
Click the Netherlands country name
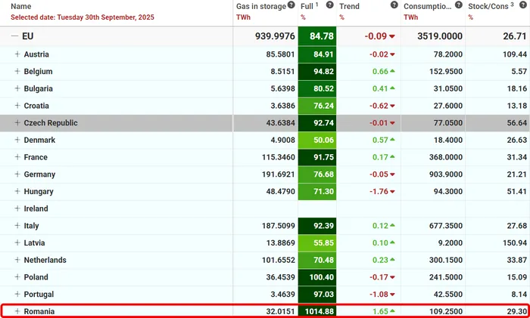click(45, 260)
